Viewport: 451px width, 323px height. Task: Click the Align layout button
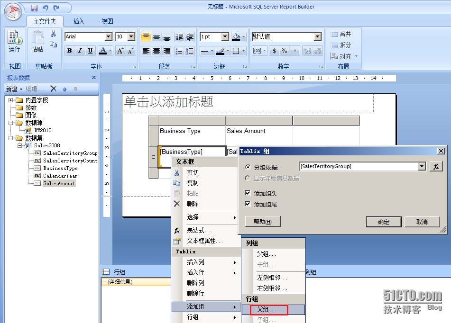pyautogui.click(x=344, y=56)
